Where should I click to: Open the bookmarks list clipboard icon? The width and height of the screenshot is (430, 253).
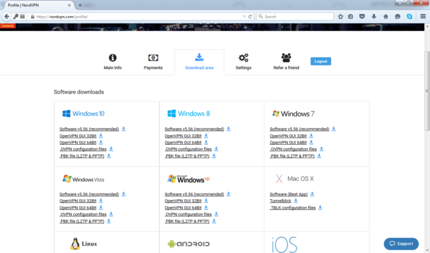pyautogui.click(x=350, y=17)
